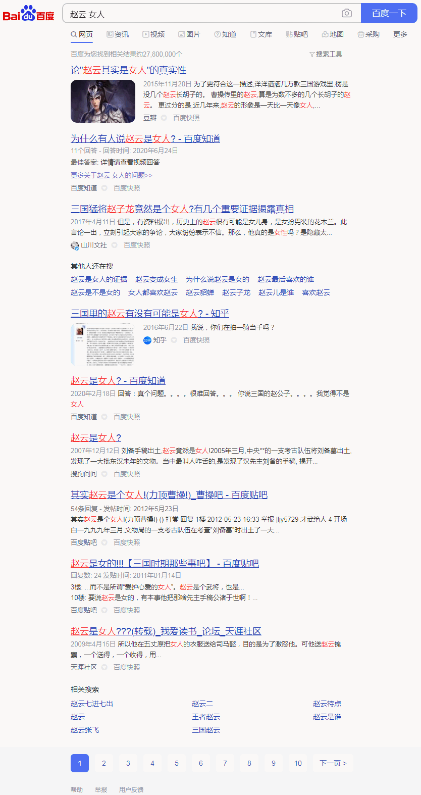This screenshot has width=421, height=795.
Task: Search suggestion 赵云儿是谁
Action: pos(276,292)
